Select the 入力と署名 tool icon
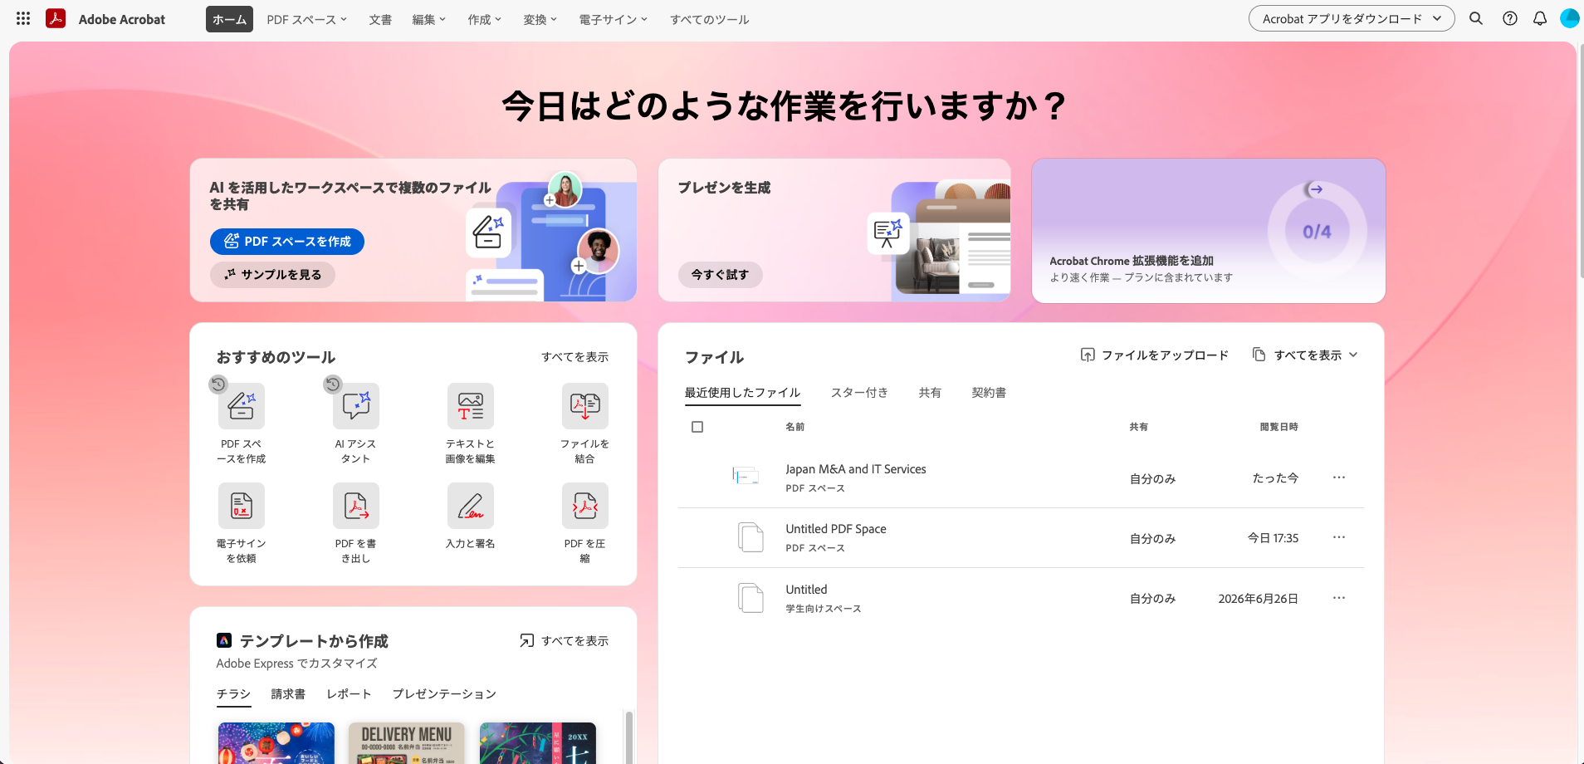This screenshot has width=1584, height=764. point(471,506)
